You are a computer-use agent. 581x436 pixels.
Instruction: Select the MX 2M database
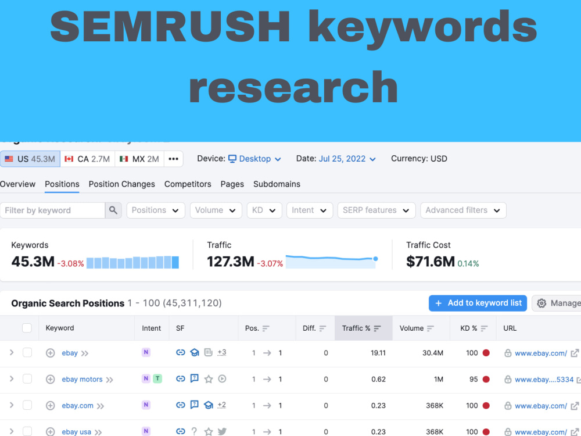(139, 159)
